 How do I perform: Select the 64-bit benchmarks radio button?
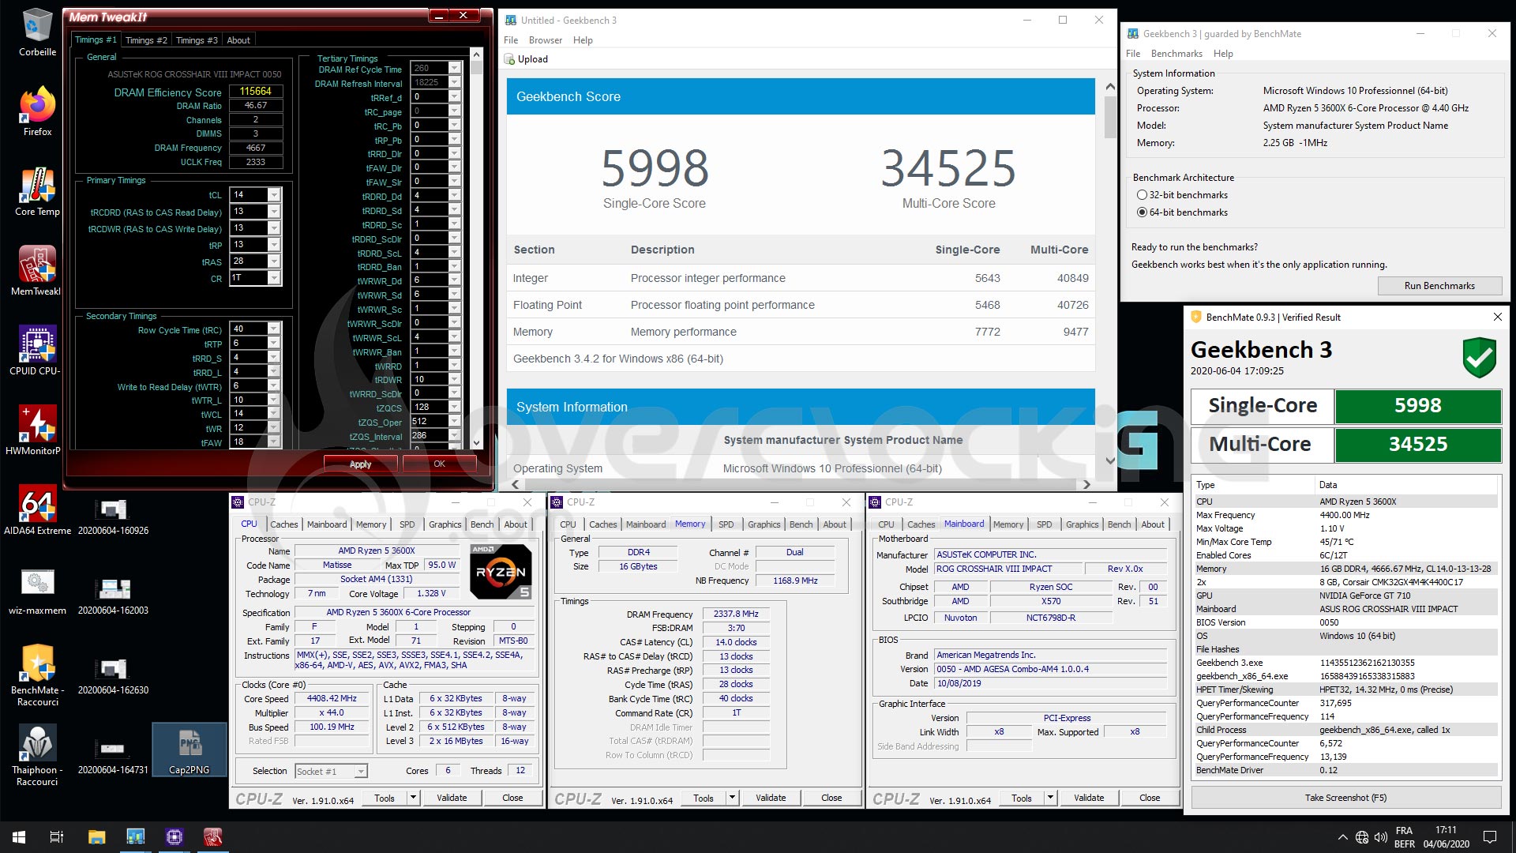pos(1142,212)
